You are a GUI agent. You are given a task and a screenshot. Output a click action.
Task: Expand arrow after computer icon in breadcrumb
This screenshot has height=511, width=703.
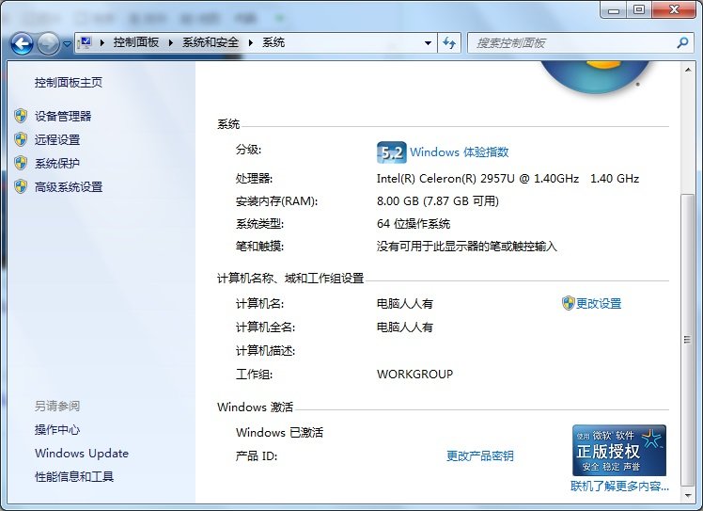click(x=102, y=43)
